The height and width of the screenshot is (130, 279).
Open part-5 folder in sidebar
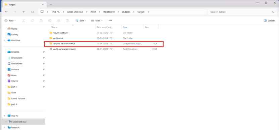pos(12,87)
